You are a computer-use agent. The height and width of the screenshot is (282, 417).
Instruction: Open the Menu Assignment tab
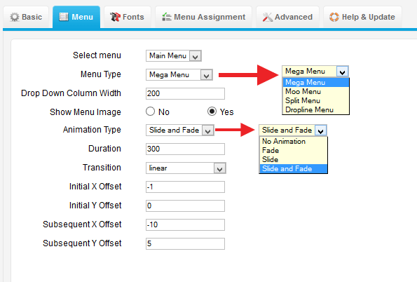click(203, 17)
